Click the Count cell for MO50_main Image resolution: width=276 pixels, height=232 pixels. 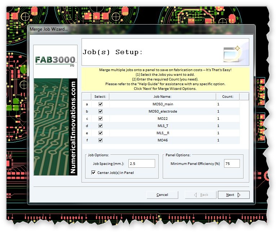tap(228, 104)
